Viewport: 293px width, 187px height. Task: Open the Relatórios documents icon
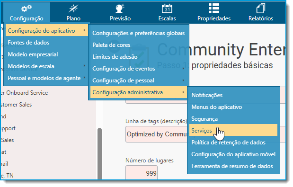261,9
